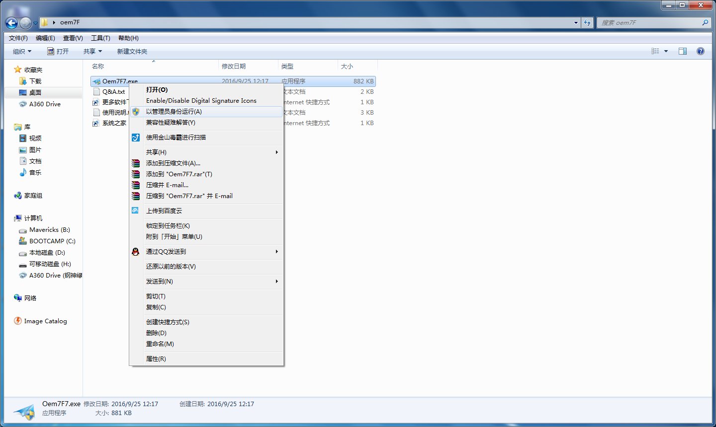Click the Oem7F7.exe application icon

[x=97, y=81]
